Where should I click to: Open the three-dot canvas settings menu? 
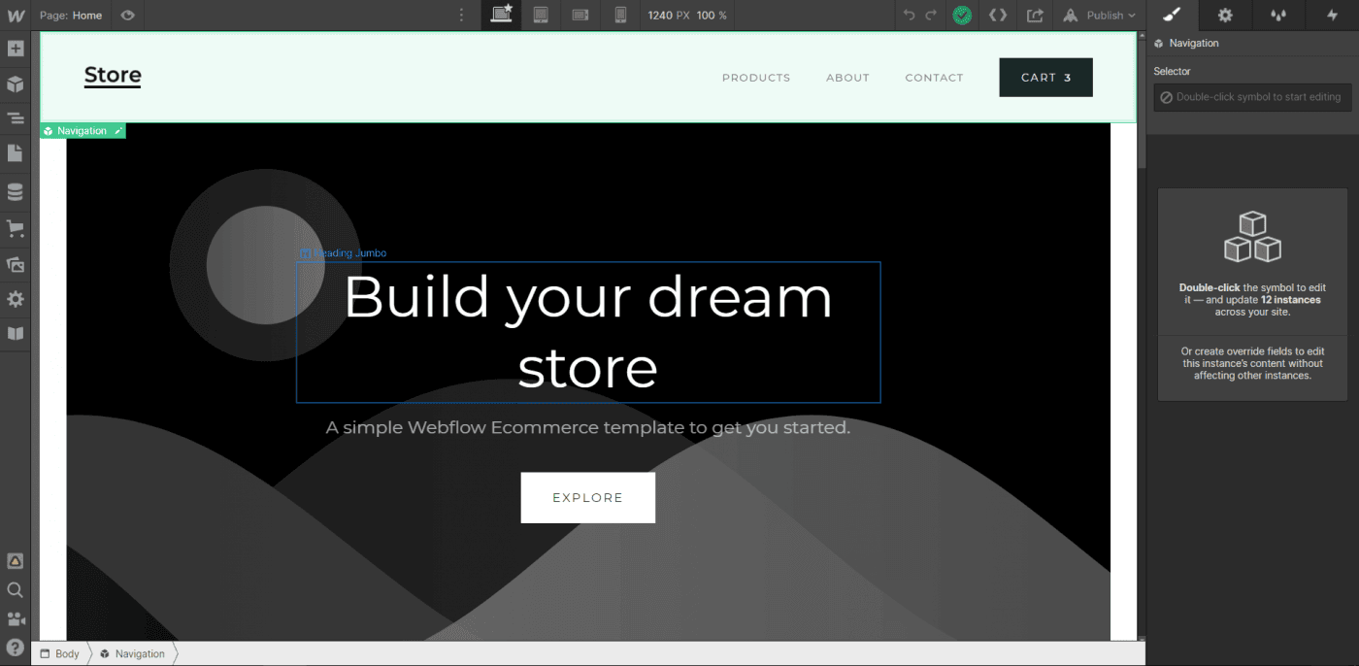461,16
